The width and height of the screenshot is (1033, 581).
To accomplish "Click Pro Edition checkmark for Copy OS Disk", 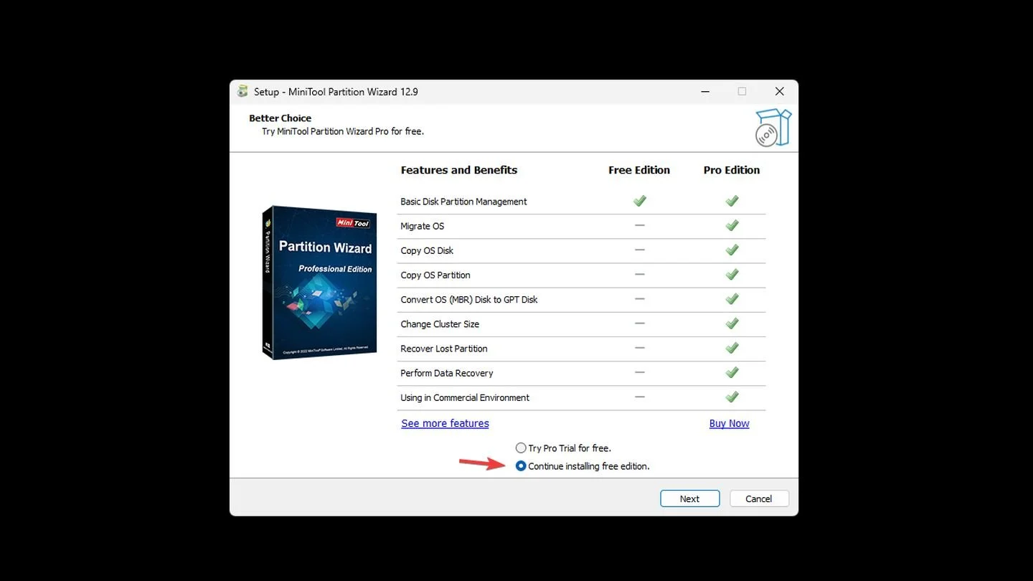I will coord(732,250).
